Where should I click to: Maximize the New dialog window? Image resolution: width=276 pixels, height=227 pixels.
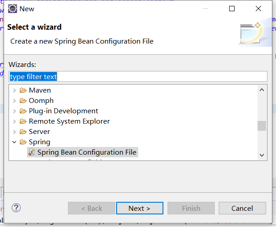(x=232, y=9)
